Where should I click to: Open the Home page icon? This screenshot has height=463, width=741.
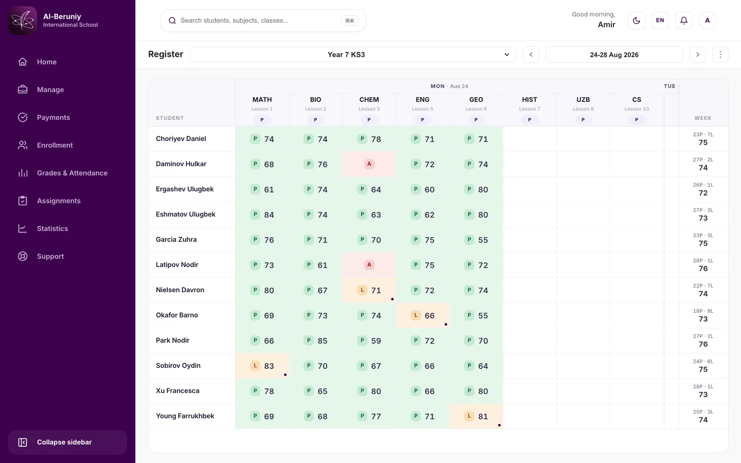click(23, 62)
